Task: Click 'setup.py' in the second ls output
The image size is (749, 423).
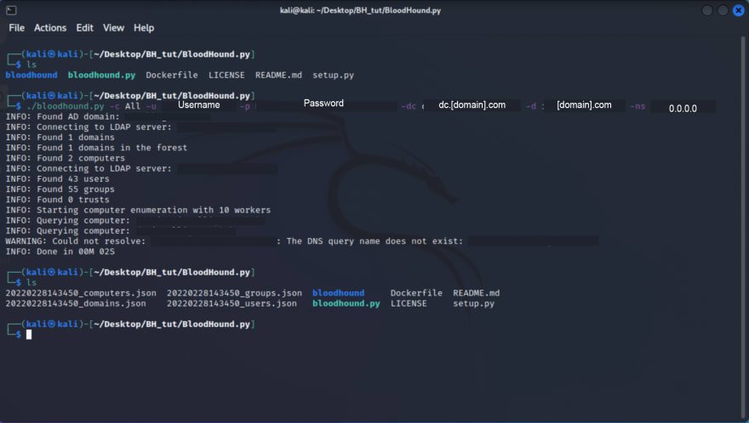Action: 473,304
